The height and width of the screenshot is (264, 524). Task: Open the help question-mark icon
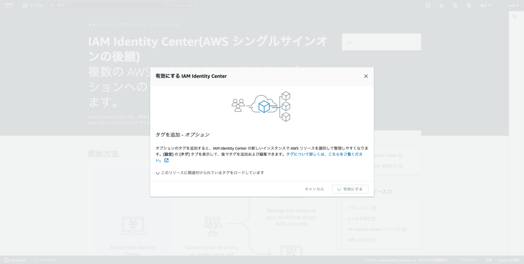455,5
